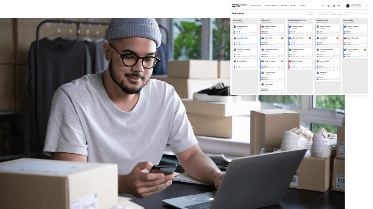Image resolution: width=373 pixels, height=209 pixels.
Task: Click the Proposta enviada column header
Action: tap(321, 20)
